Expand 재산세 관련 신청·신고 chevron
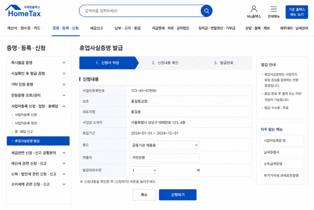The image size is (314, 210). 64,164
